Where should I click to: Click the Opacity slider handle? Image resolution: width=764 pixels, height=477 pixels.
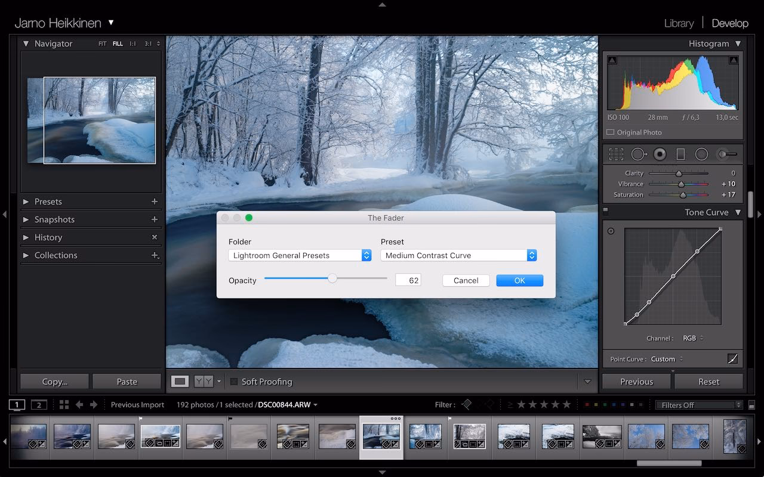(x=332, y=278)
